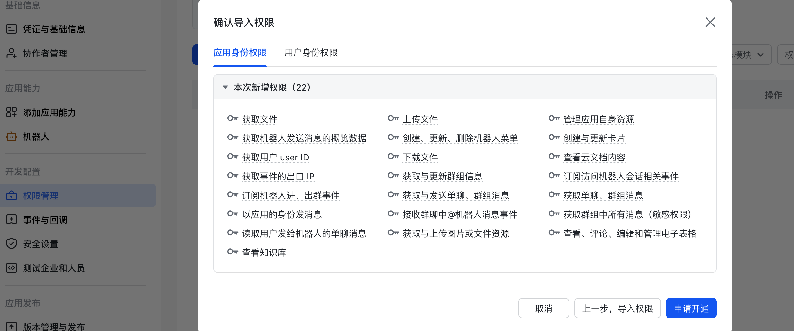The width and height of the screenshot is (794, 331).
Task: Click the key icon beside 获取文件
Action: pos(233,119)
